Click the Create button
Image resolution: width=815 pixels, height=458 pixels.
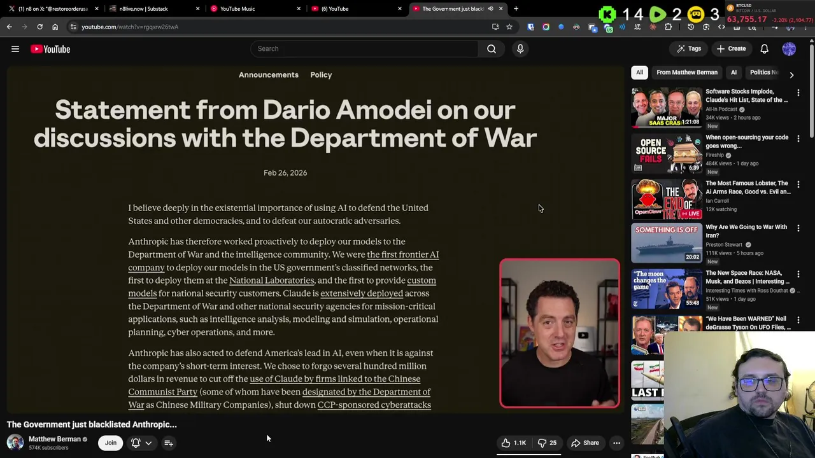[x=731, y=49]
